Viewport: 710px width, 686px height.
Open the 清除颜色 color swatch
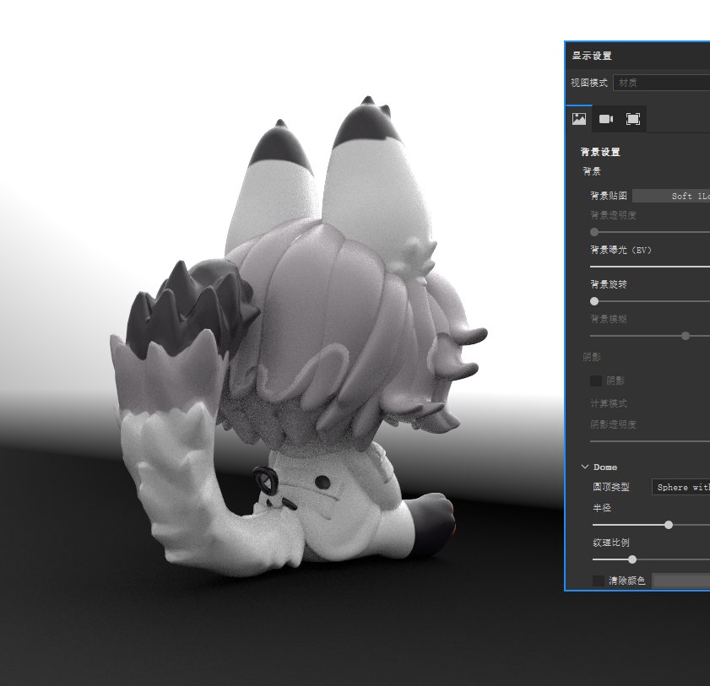(x=681, y=581)
